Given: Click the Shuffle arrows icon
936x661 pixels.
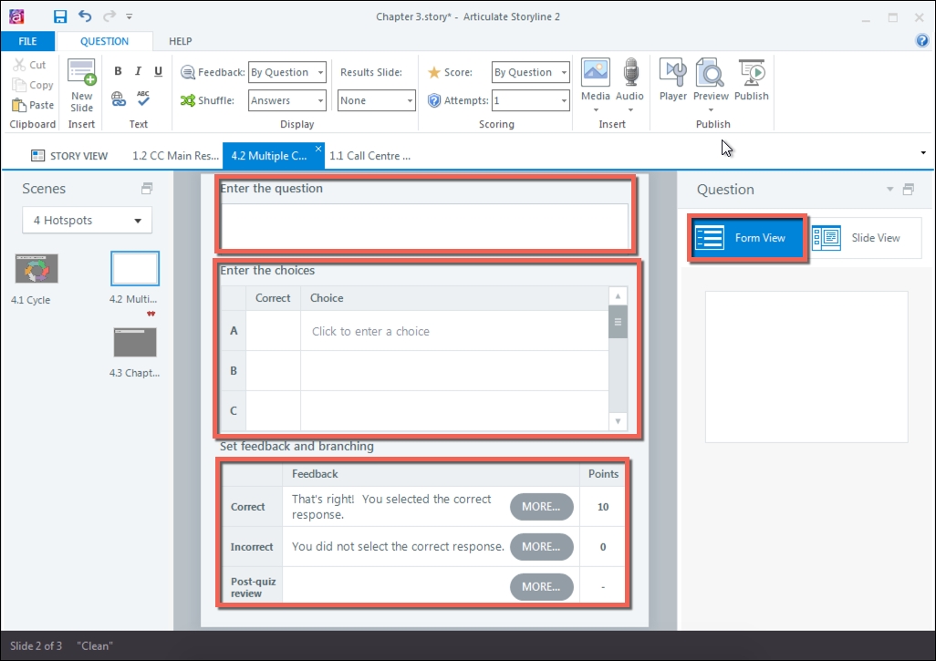Looking at the screenshot, I should point(187,100).
